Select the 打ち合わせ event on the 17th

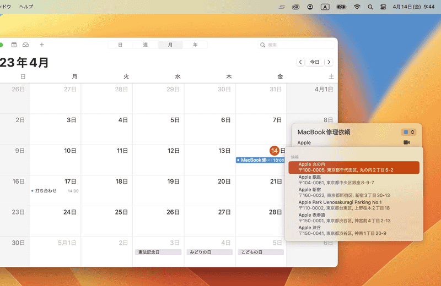click(x=55, y=191)
